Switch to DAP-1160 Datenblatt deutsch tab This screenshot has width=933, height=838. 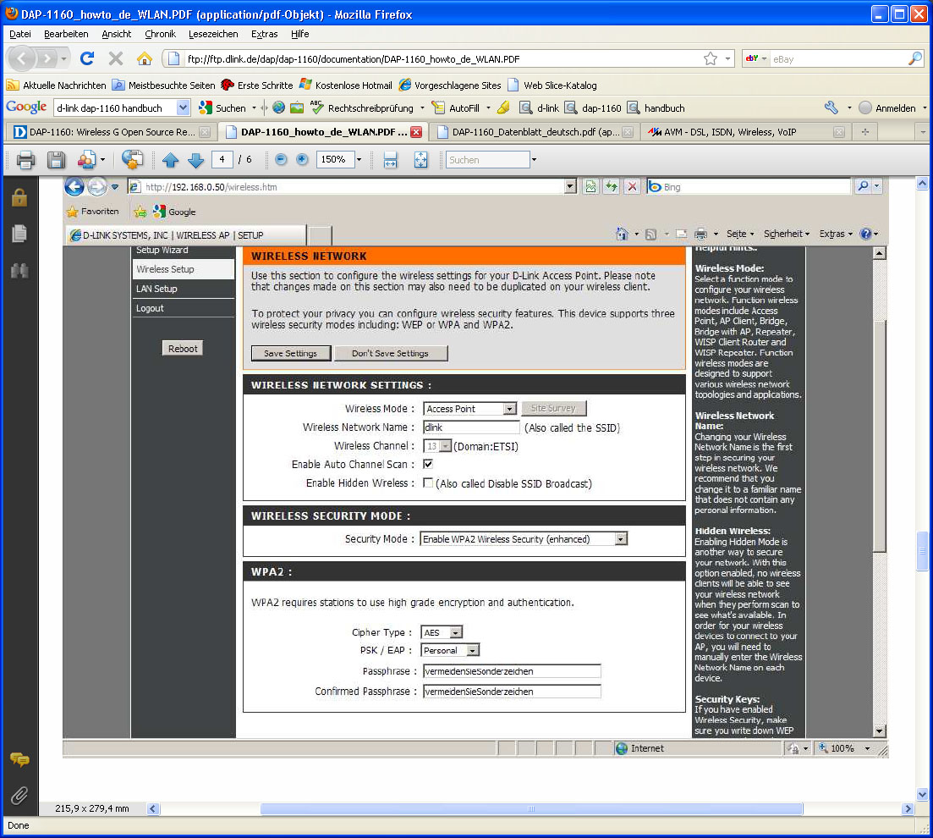coord(535,132)
